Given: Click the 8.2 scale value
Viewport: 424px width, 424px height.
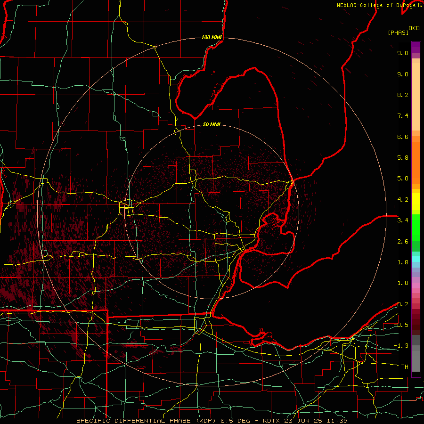Looking at the screenshot, I should click(403, 95).
